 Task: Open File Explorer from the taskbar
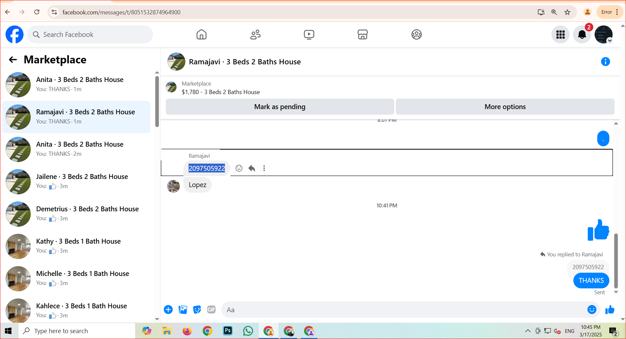(167, 331)
